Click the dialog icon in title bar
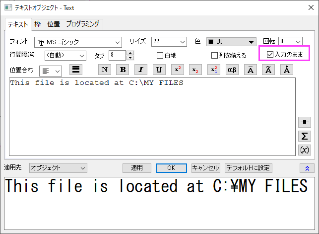Viewport: 319px width, 234px height. [8, 8]
